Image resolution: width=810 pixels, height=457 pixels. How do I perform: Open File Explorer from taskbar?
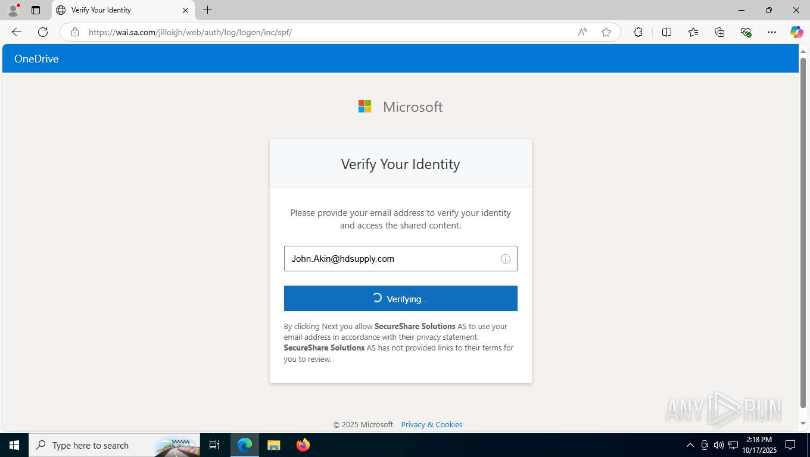coord(273,445)
